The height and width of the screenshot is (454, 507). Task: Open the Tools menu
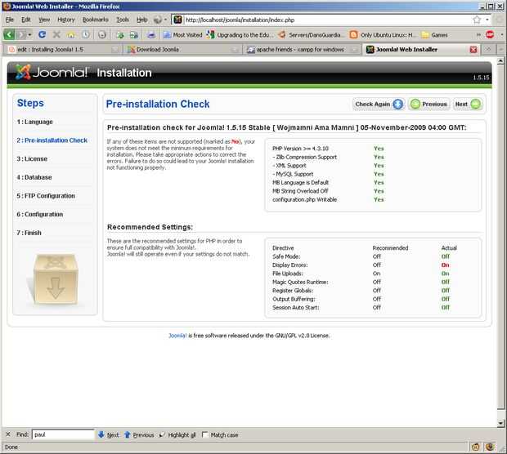click(x=123, y=20)
